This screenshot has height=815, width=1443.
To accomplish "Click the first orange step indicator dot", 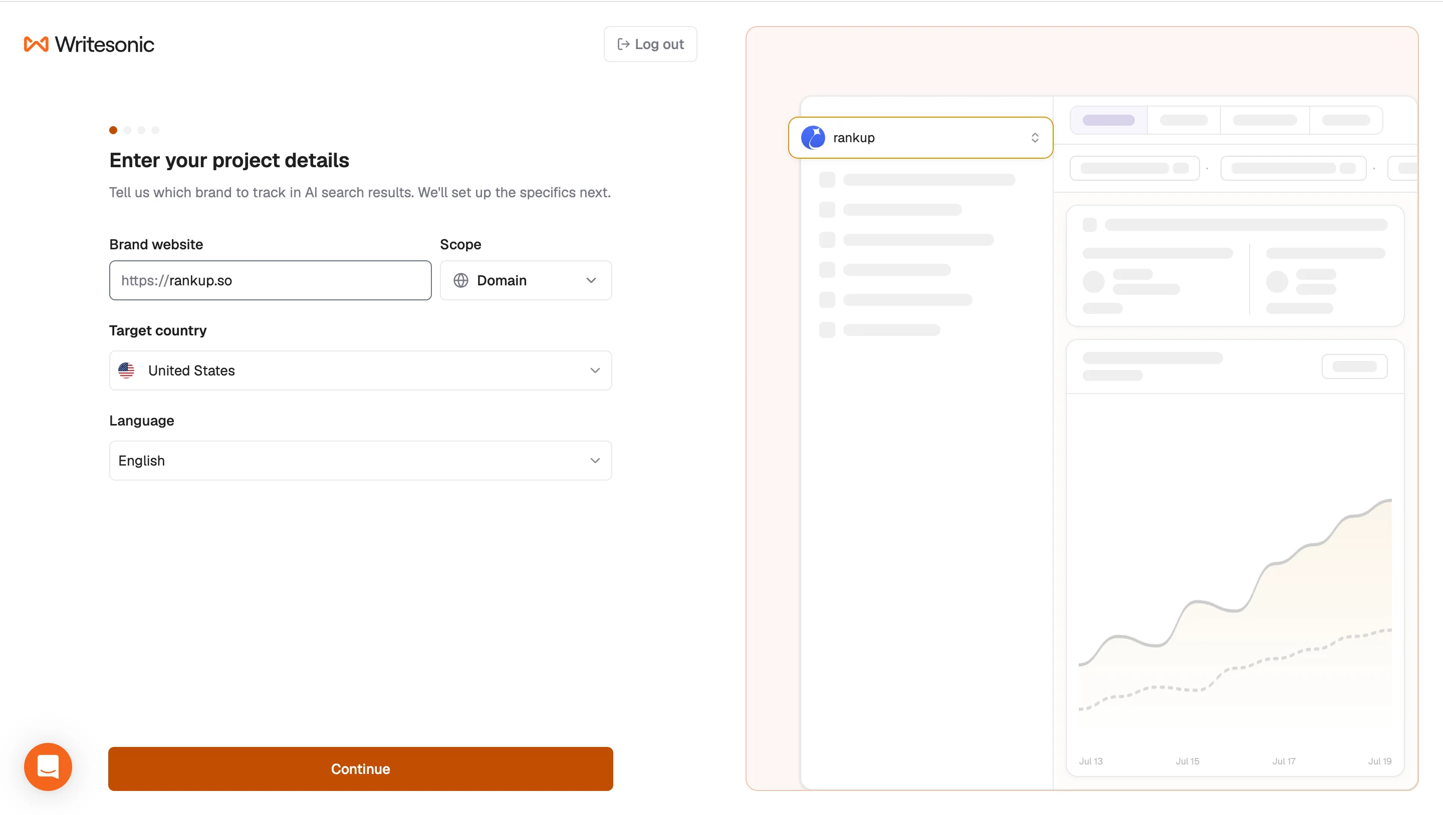I will [x=113, y=130].
